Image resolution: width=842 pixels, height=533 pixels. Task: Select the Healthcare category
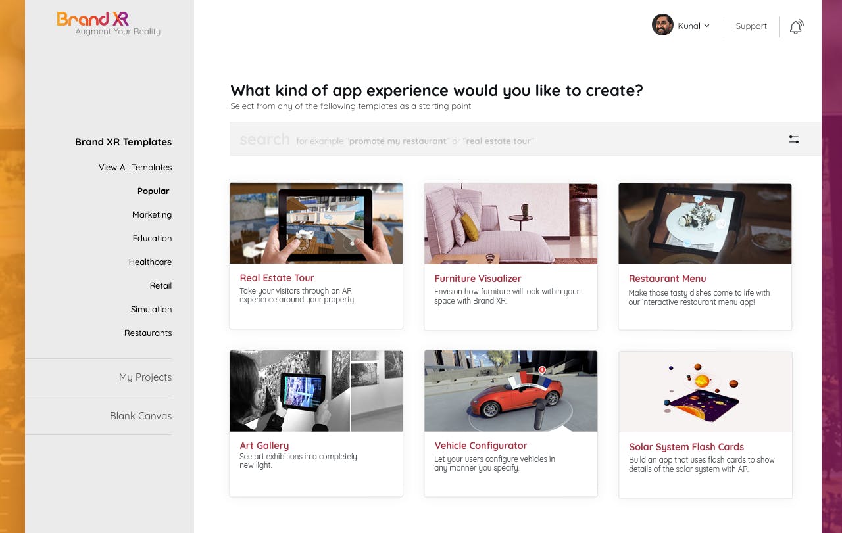pyautogui.click(x=150, y=262)
